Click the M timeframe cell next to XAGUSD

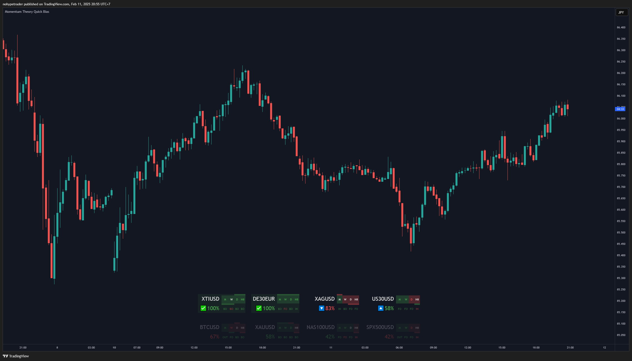pyautogui.click(x=340, y=300)
